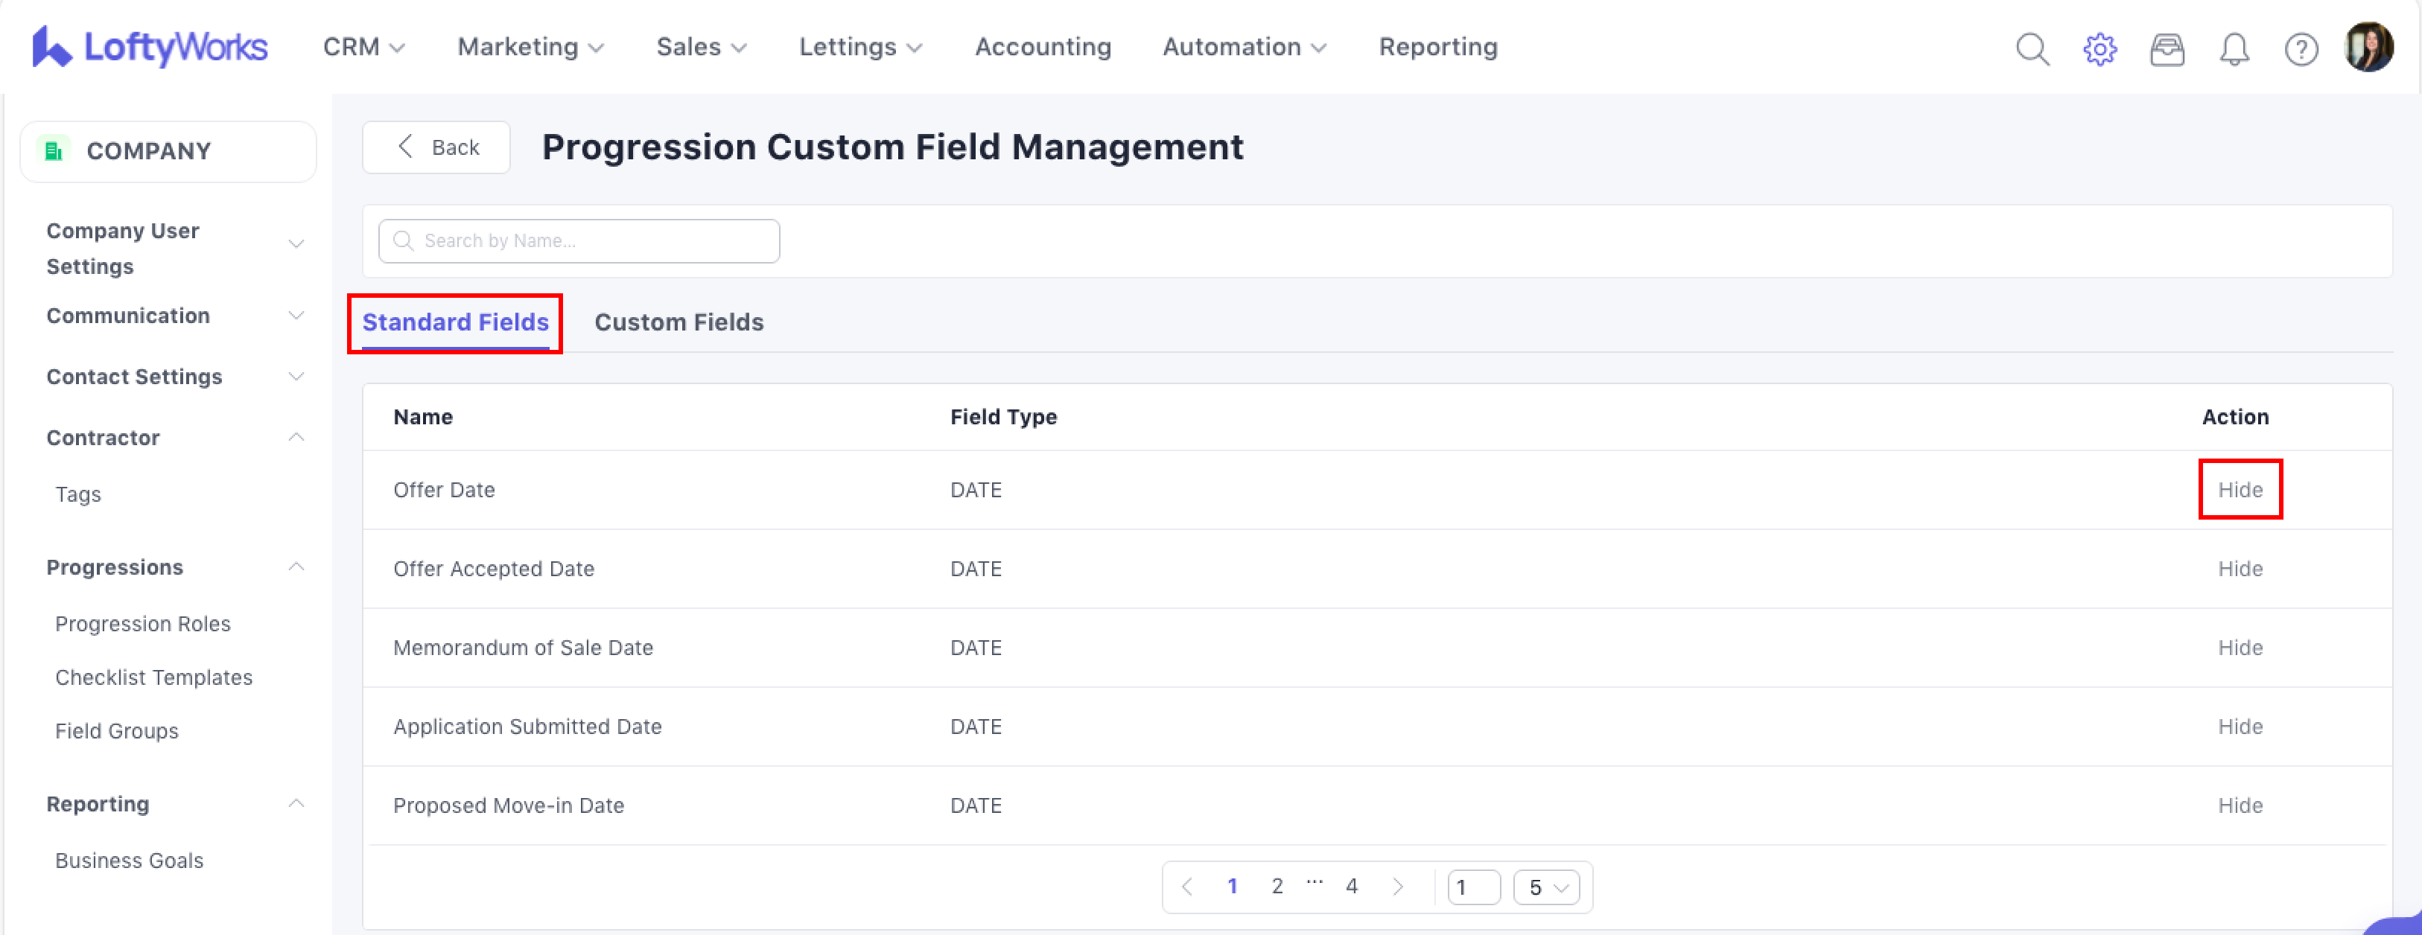The width and height of the screenshot is (2422, 935).
Task: Open the search magnifier icon in header
Action: pos(2032,49)
